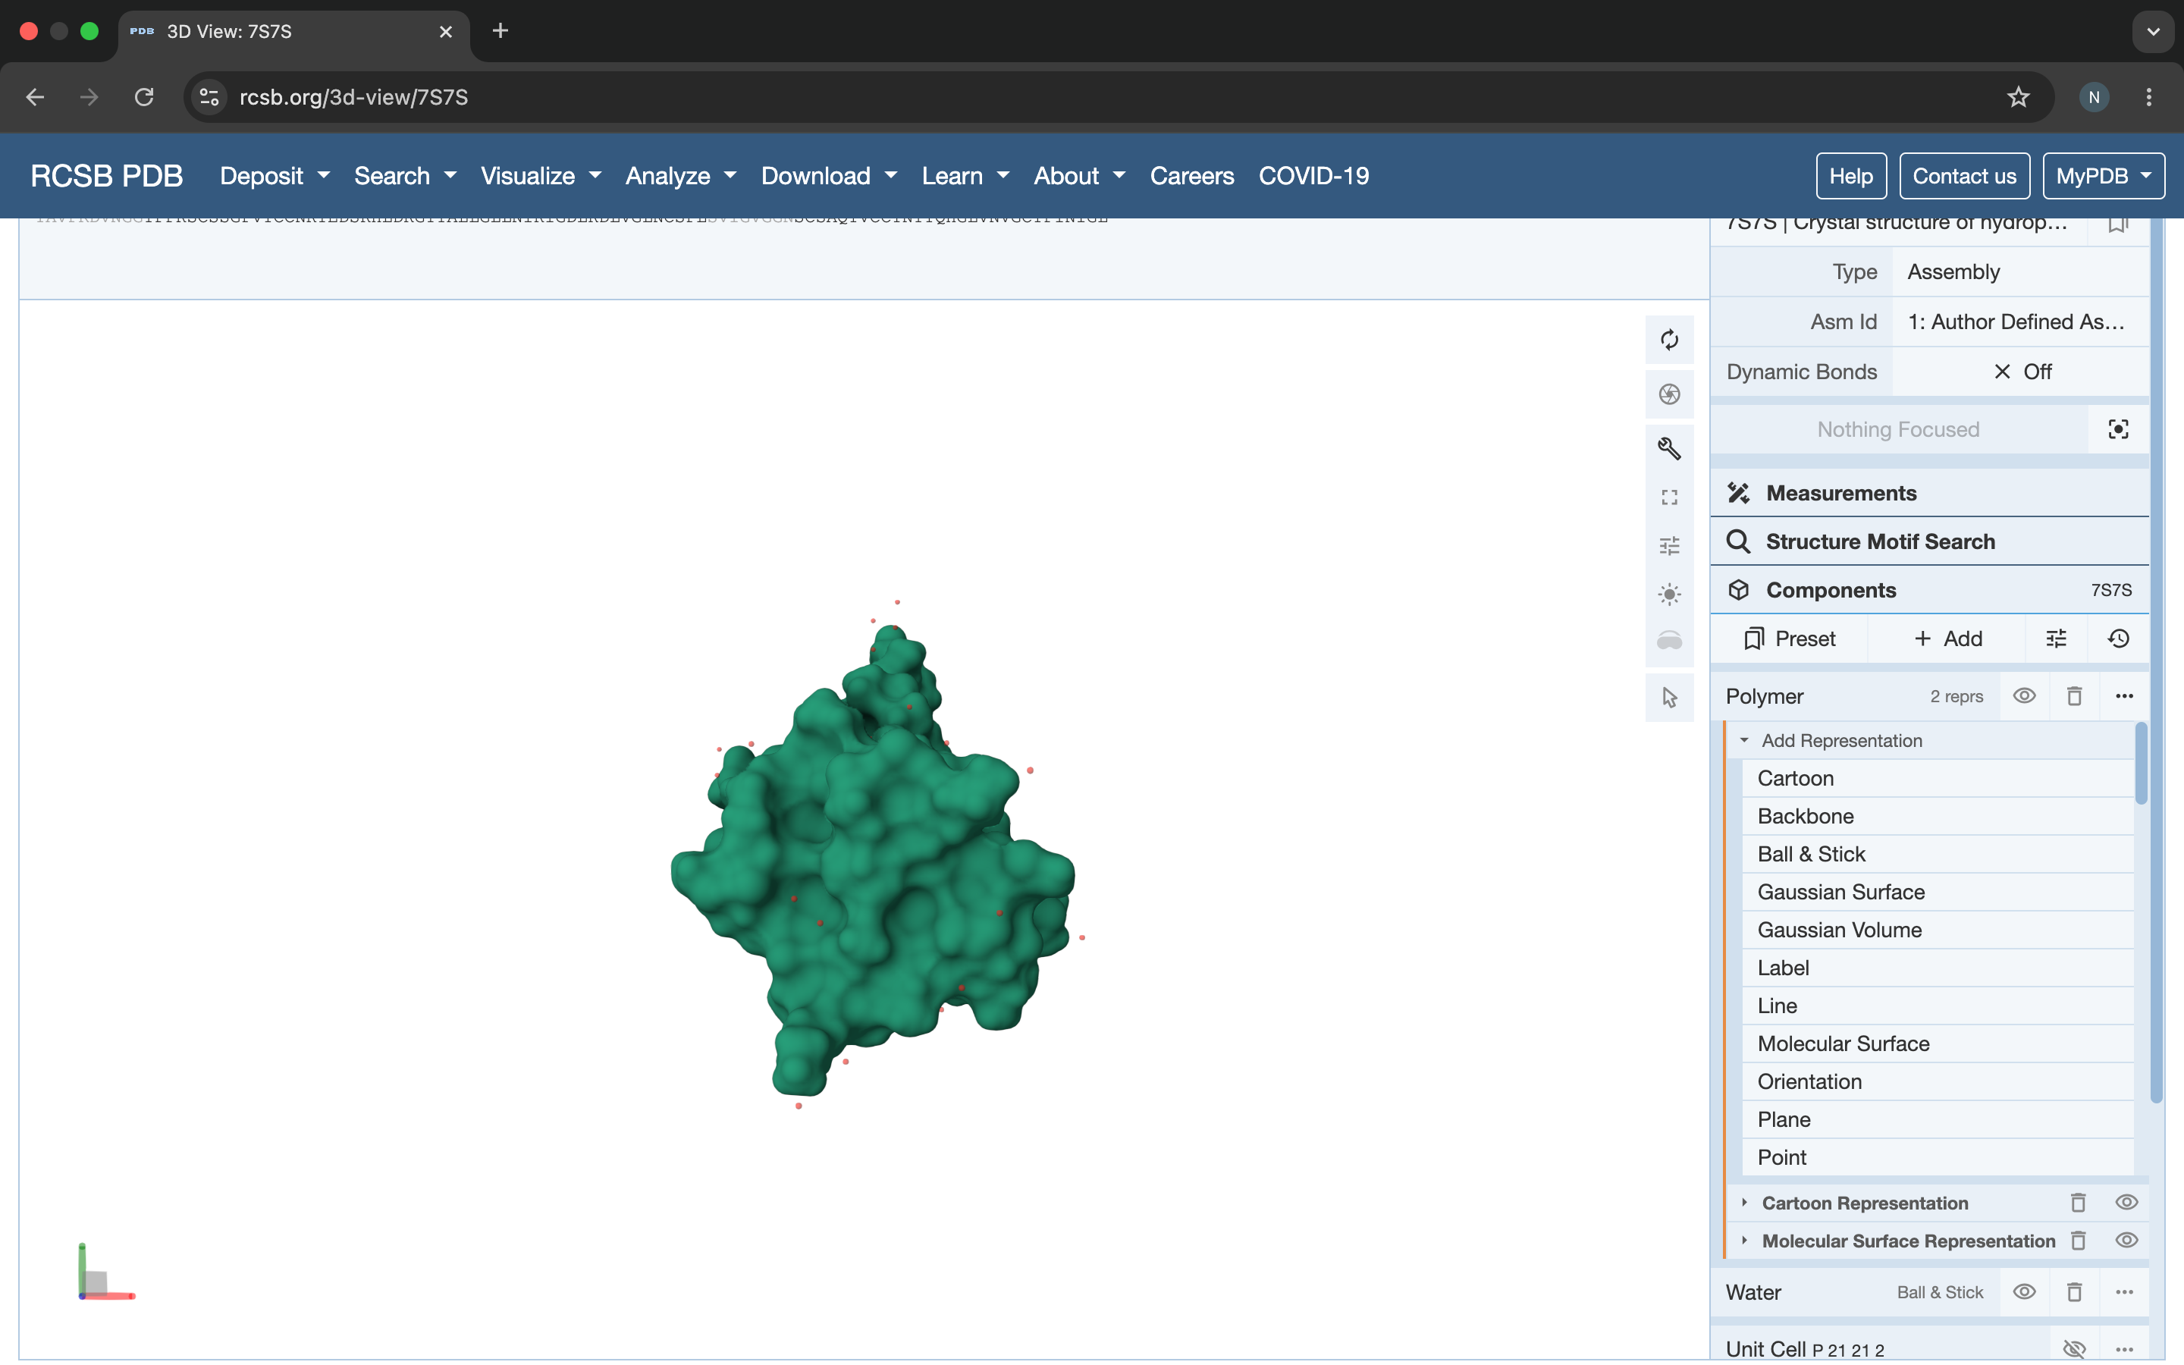
Task: Bookmark this page with star icon
Action: coord(2018,96)
